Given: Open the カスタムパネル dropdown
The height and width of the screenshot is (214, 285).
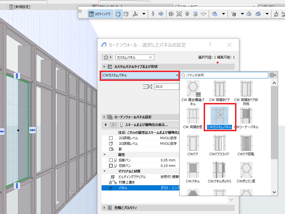Looking at the screenshot, I should tap(135, 57).
